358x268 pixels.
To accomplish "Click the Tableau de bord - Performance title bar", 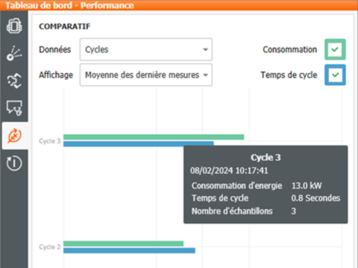I will click(70, 6).
